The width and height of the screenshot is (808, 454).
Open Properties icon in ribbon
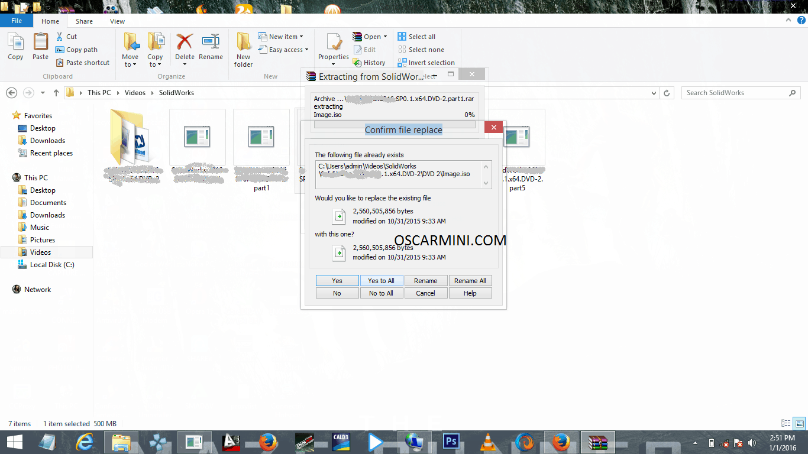(334, 46)
